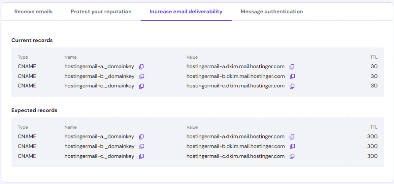Copy current record name hostingermail-a._domainkey
Image resolution: width=394 pixels, height=184 pixels.
pyautogui.click(x=142, y=67)
